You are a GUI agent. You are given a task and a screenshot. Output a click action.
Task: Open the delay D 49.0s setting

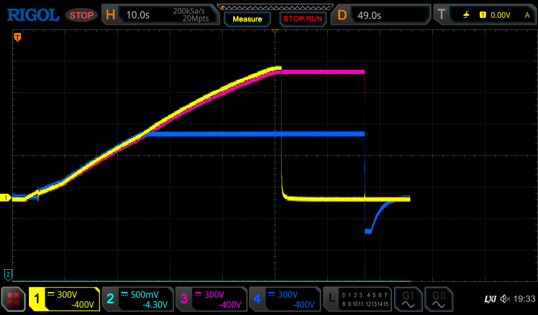382,15
